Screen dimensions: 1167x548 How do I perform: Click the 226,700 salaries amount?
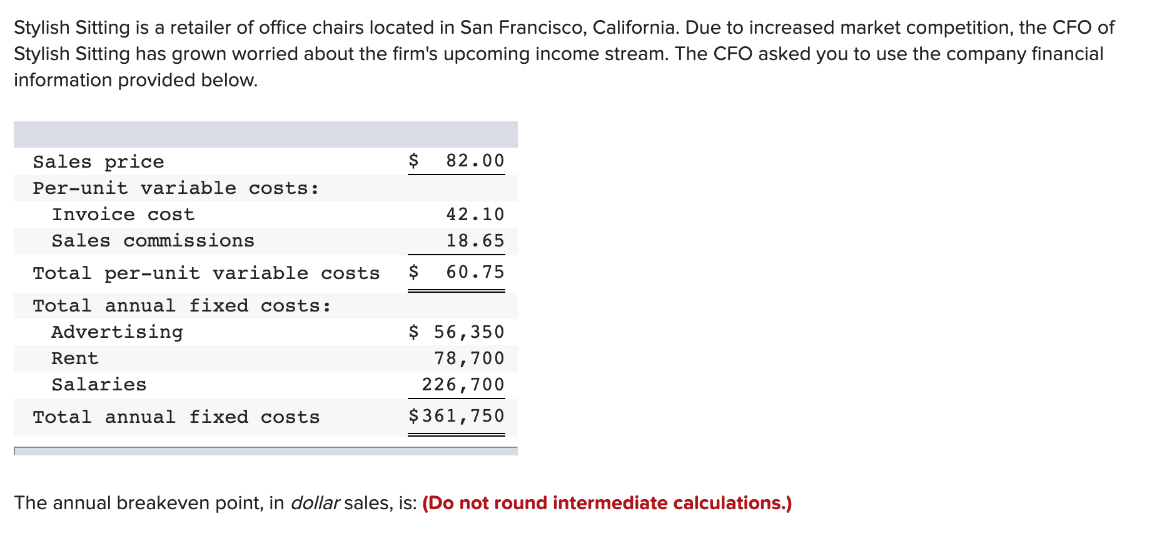pyautogui.click(x=463, y=385)
